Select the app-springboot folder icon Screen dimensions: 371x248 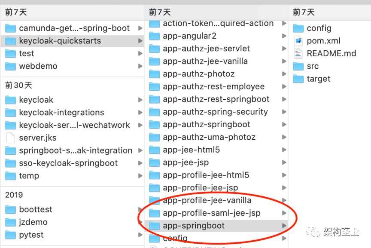coord(154,226)
